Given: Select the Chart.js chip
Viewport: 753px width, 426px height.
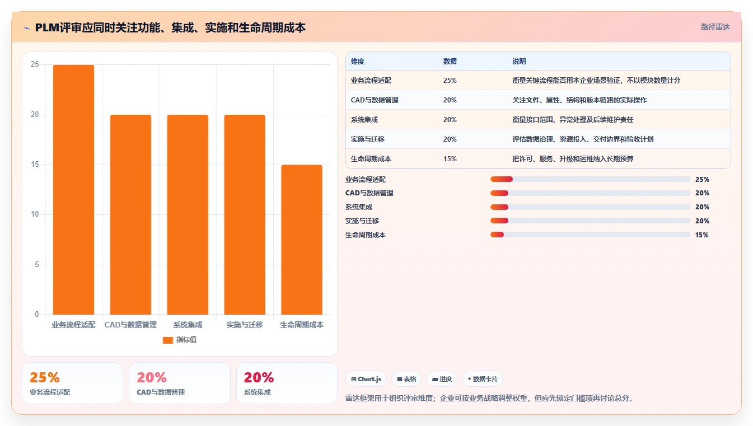Looking at the screenshot, I should click(366, 379).
